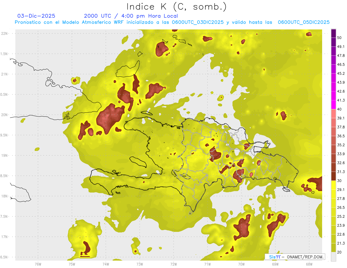Click color bar value '31.3'
Image resolution: width=347 pixels, height=268 pixels.
point(341,172)
